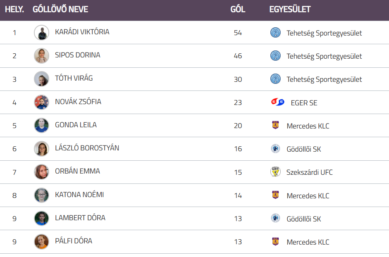Click Tehetség Sportegyesület logo beside Tóth Virág
The height and width of the screenshot is (257, 389).
[275, 79]
